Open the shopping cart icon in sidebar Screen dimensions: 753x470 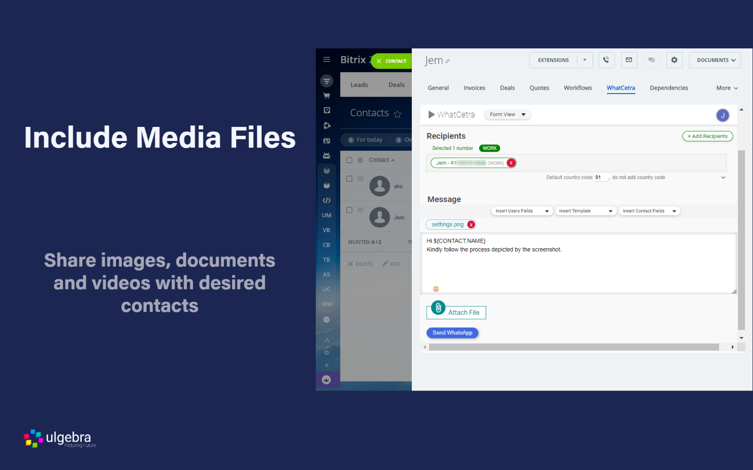pyautogui.click(x=327, y=95)
